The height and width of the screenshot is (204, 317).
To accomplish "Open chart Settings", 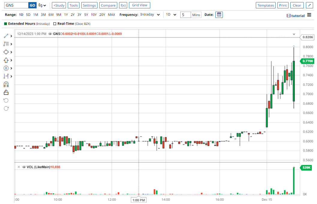I will coord(89,5).
